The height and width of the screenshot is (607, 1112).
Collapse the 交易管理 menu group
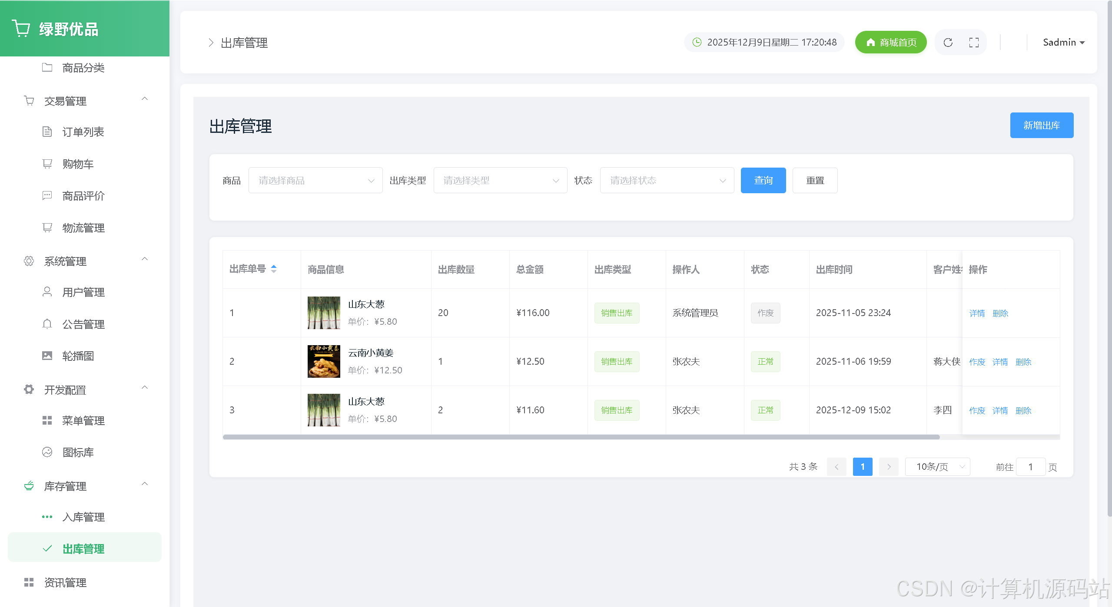[145, 99]
